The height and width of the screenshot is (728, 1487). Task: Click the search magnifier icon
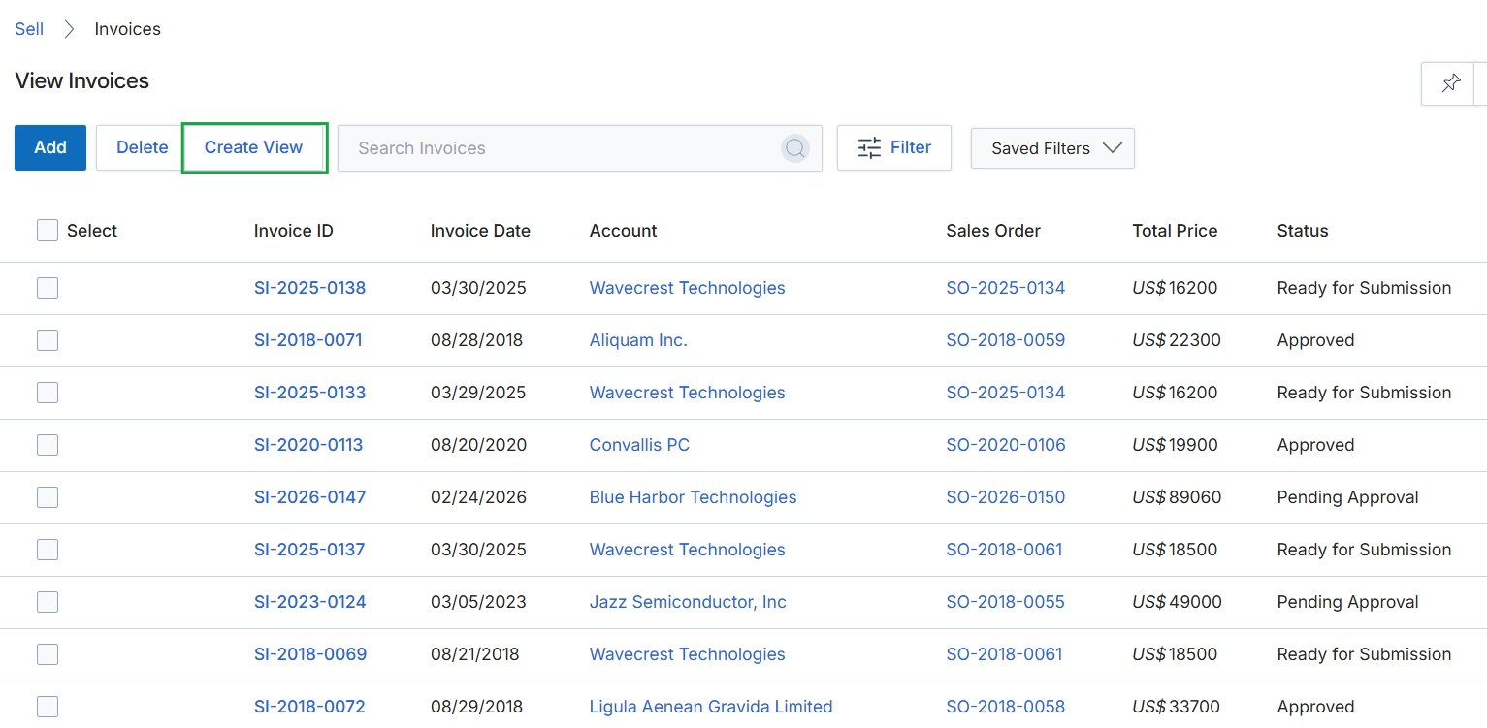(x=795, y=148)
